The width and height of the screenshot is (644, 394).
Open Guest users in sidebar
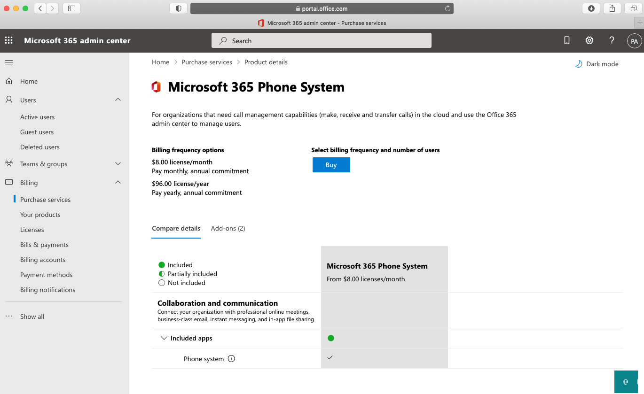click(x=37, y=132)
